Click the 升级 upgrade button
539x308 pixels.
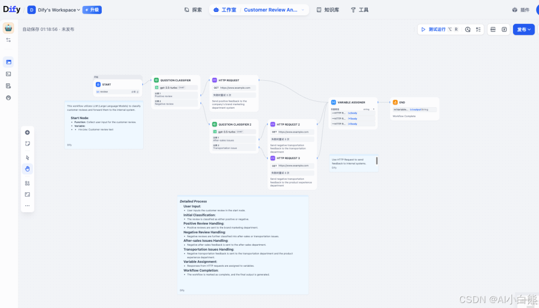pos(92,10)
